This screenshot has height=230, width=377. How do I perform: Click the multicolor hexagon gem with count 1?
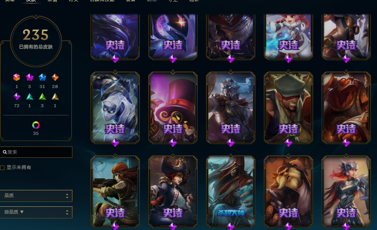coord(17,77)
